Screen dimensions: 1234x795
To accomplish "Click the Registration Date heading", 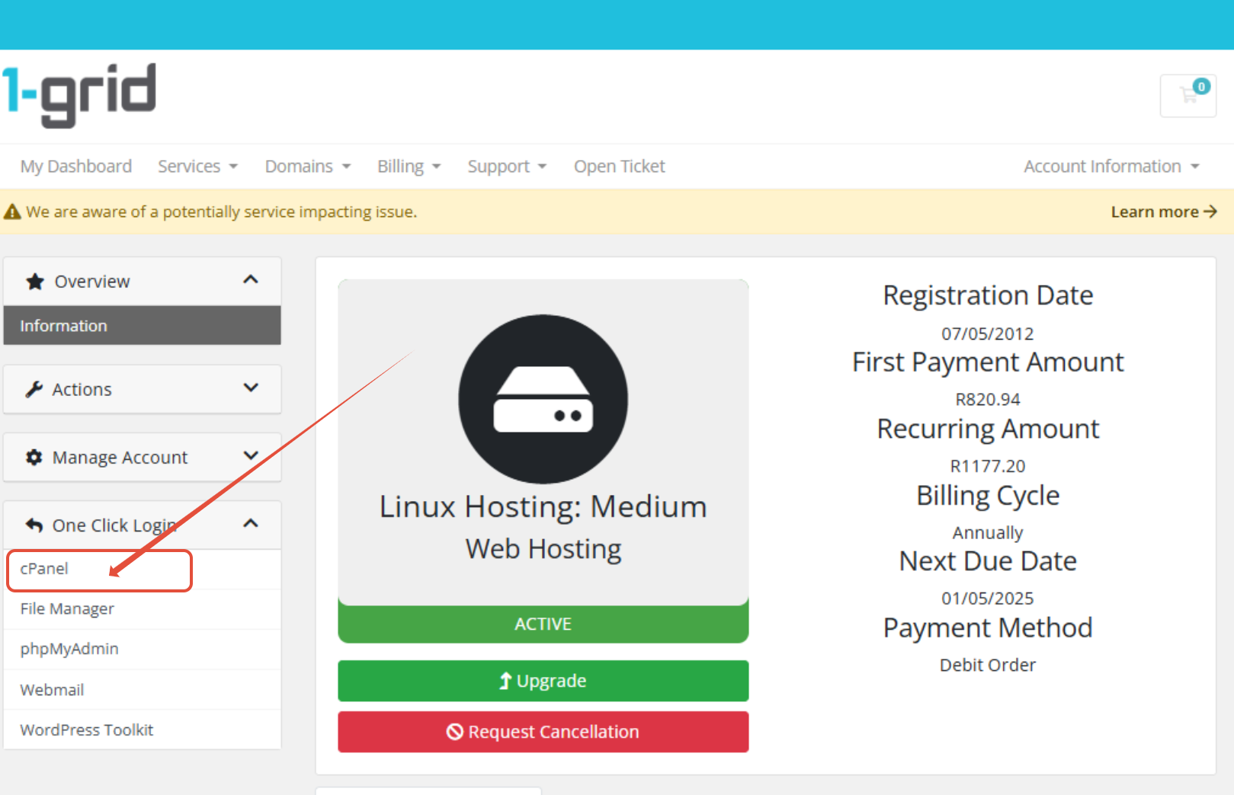I will (x=988, y=295).
